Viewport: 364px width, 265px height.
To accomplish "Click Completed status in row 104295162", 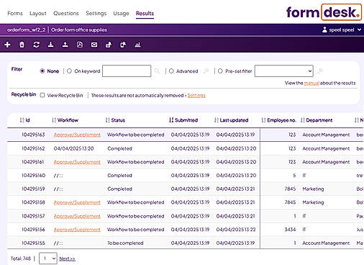I will click(119, 148).
